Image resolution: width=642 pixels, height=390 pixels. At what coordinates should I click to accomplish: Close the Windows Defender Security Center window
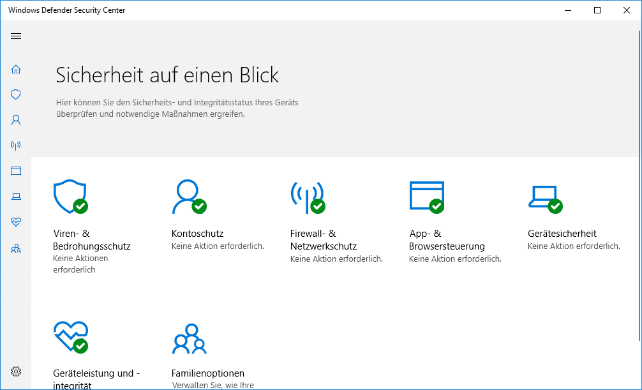coord(627,10)
